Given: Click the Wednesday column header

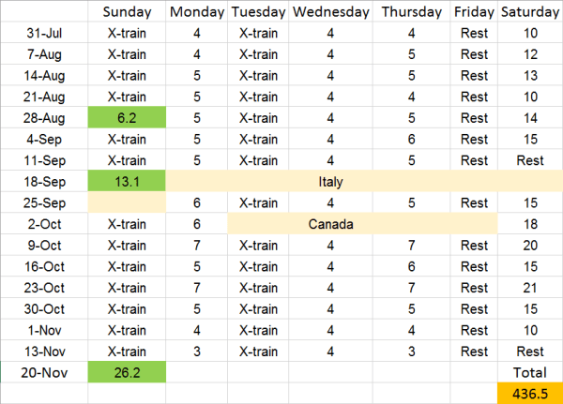Looking at the screenshot, I should coord(330,12).
